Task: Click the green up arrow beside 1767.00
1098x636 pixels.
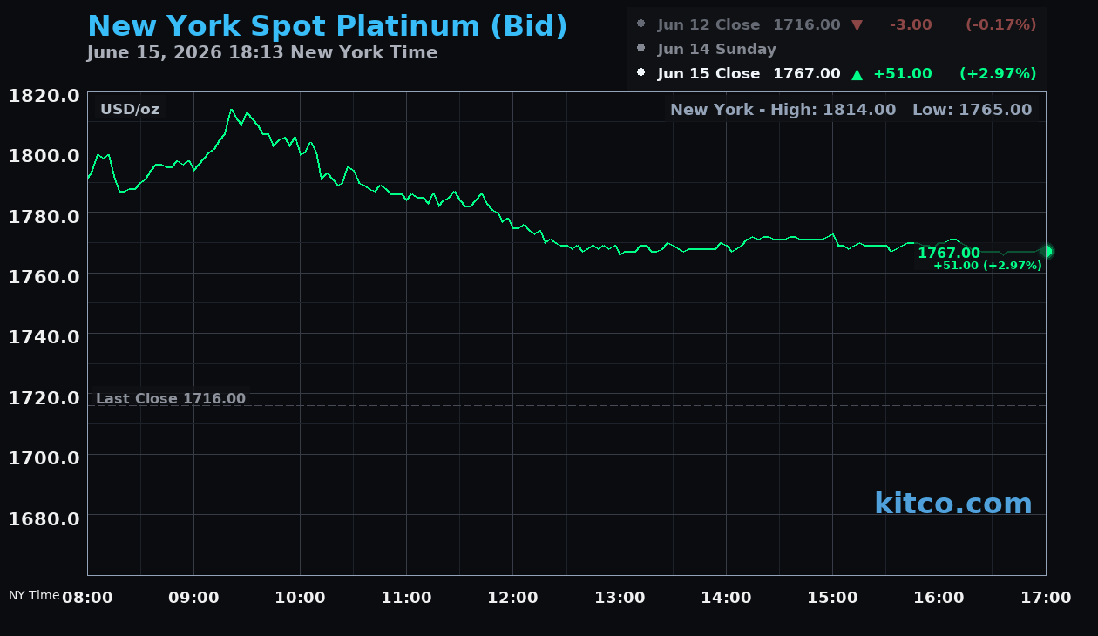Action: [857, 74]
